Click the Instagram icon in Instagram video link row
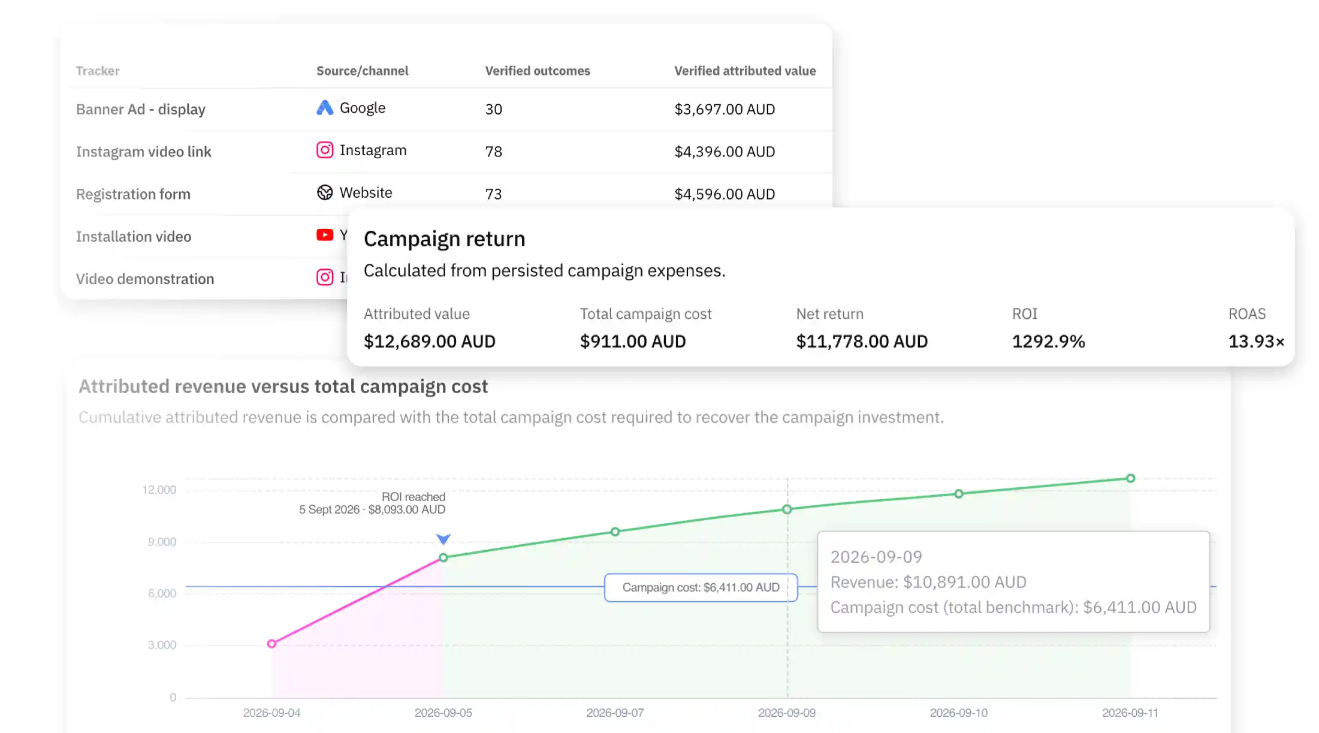Screen dimensions: 1319x733 tap(324, 150)
